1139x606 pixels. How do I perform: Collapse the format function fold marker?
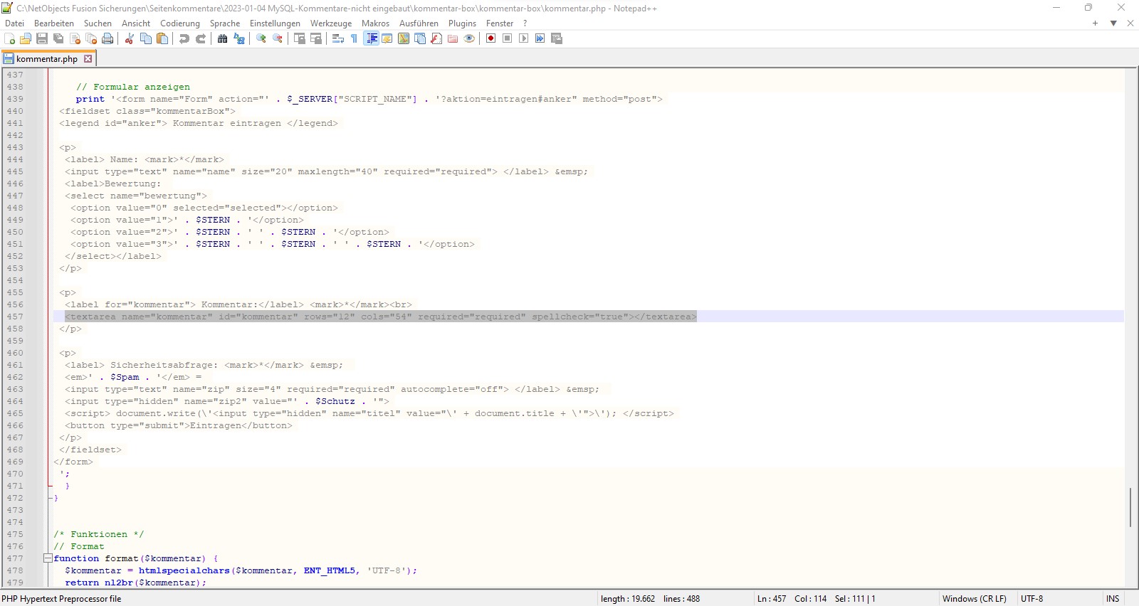tap(48, 558)
